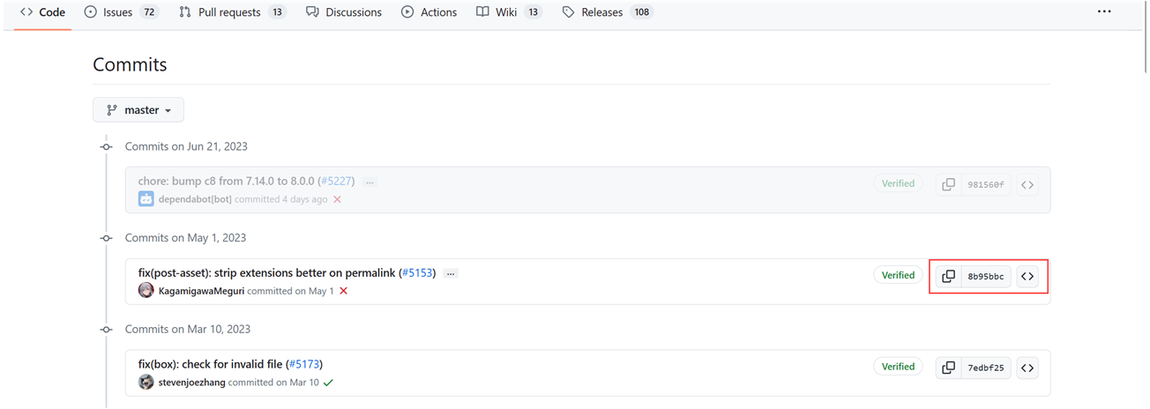Expand commit description for strip extensions commit
The width and height of the screenshot is (1150, 409).
tap(451, 273)
